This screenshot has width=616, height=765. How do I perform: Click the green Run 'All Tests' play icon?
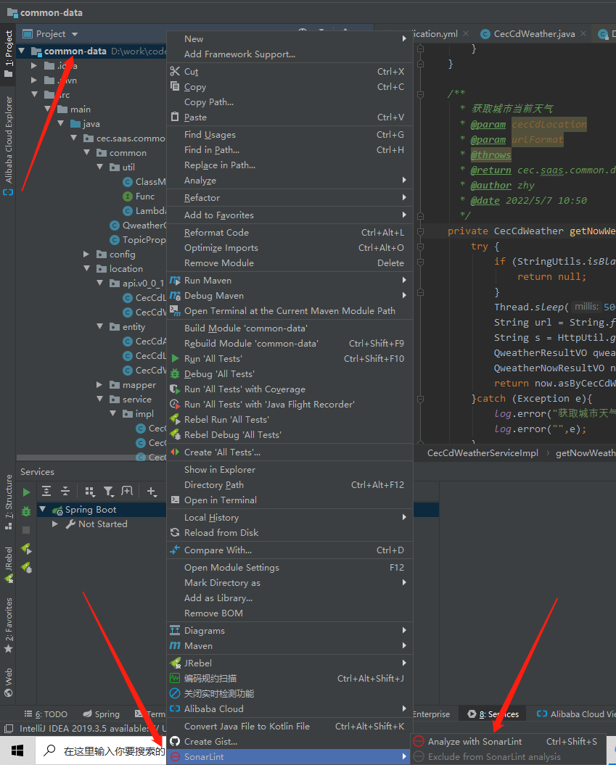point(175,359)
